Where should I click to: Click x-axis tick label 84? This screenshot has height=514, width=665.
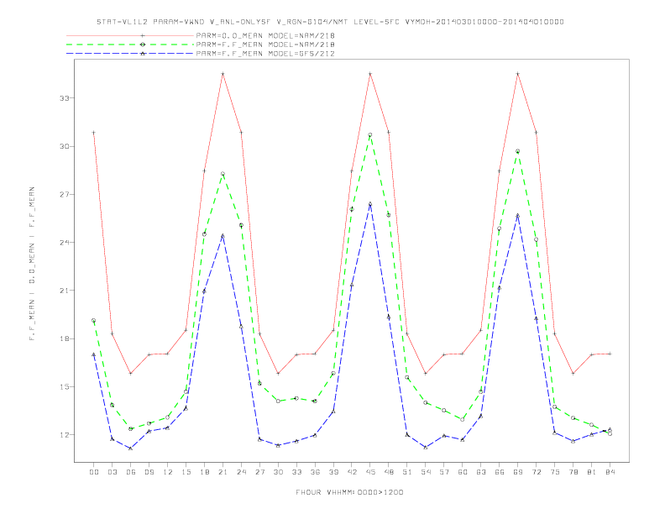coord(610,472)
